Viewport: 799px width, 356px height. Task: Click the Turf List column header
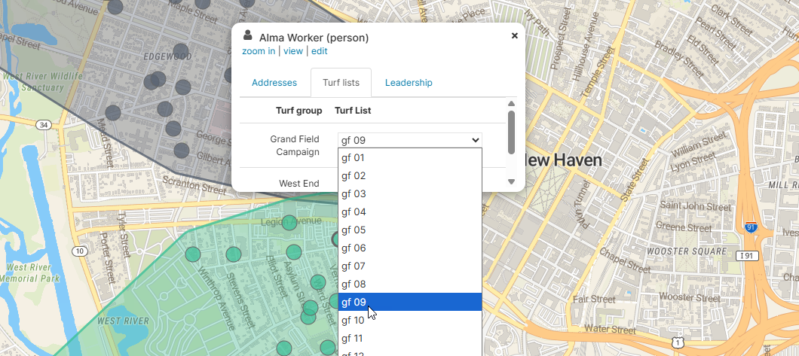point(353,111)
